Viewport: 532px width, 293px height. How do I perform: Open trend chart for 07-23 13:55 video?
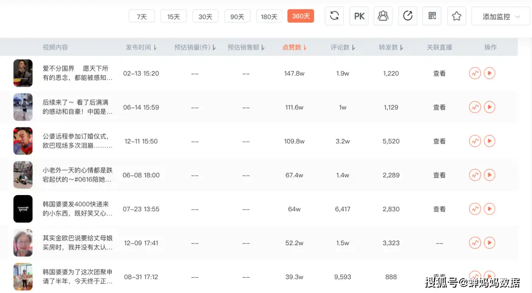pos(475,209)
